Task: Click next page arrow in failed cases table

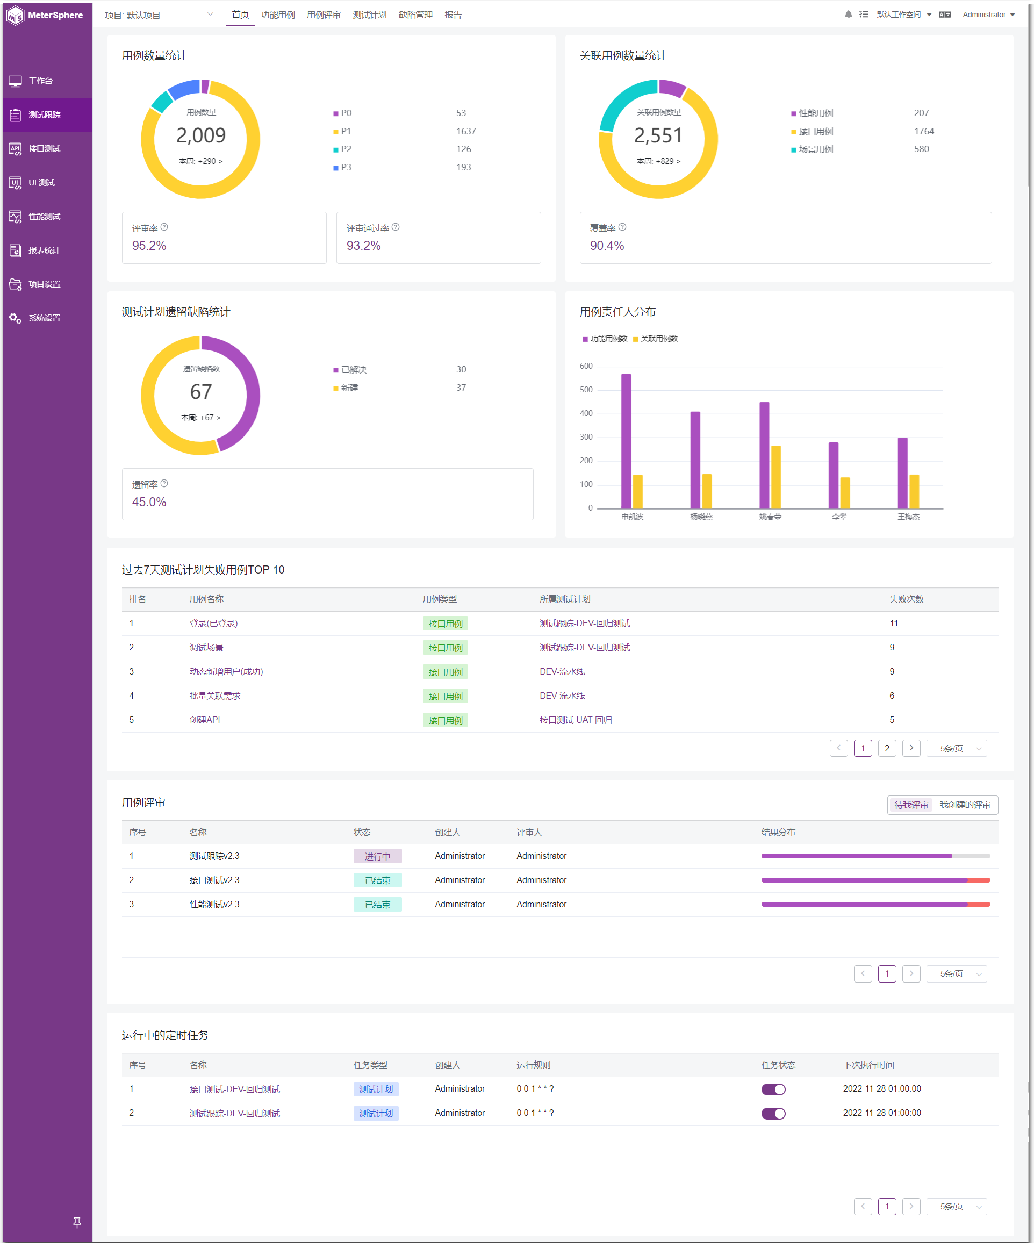Action: coord(911,748)
